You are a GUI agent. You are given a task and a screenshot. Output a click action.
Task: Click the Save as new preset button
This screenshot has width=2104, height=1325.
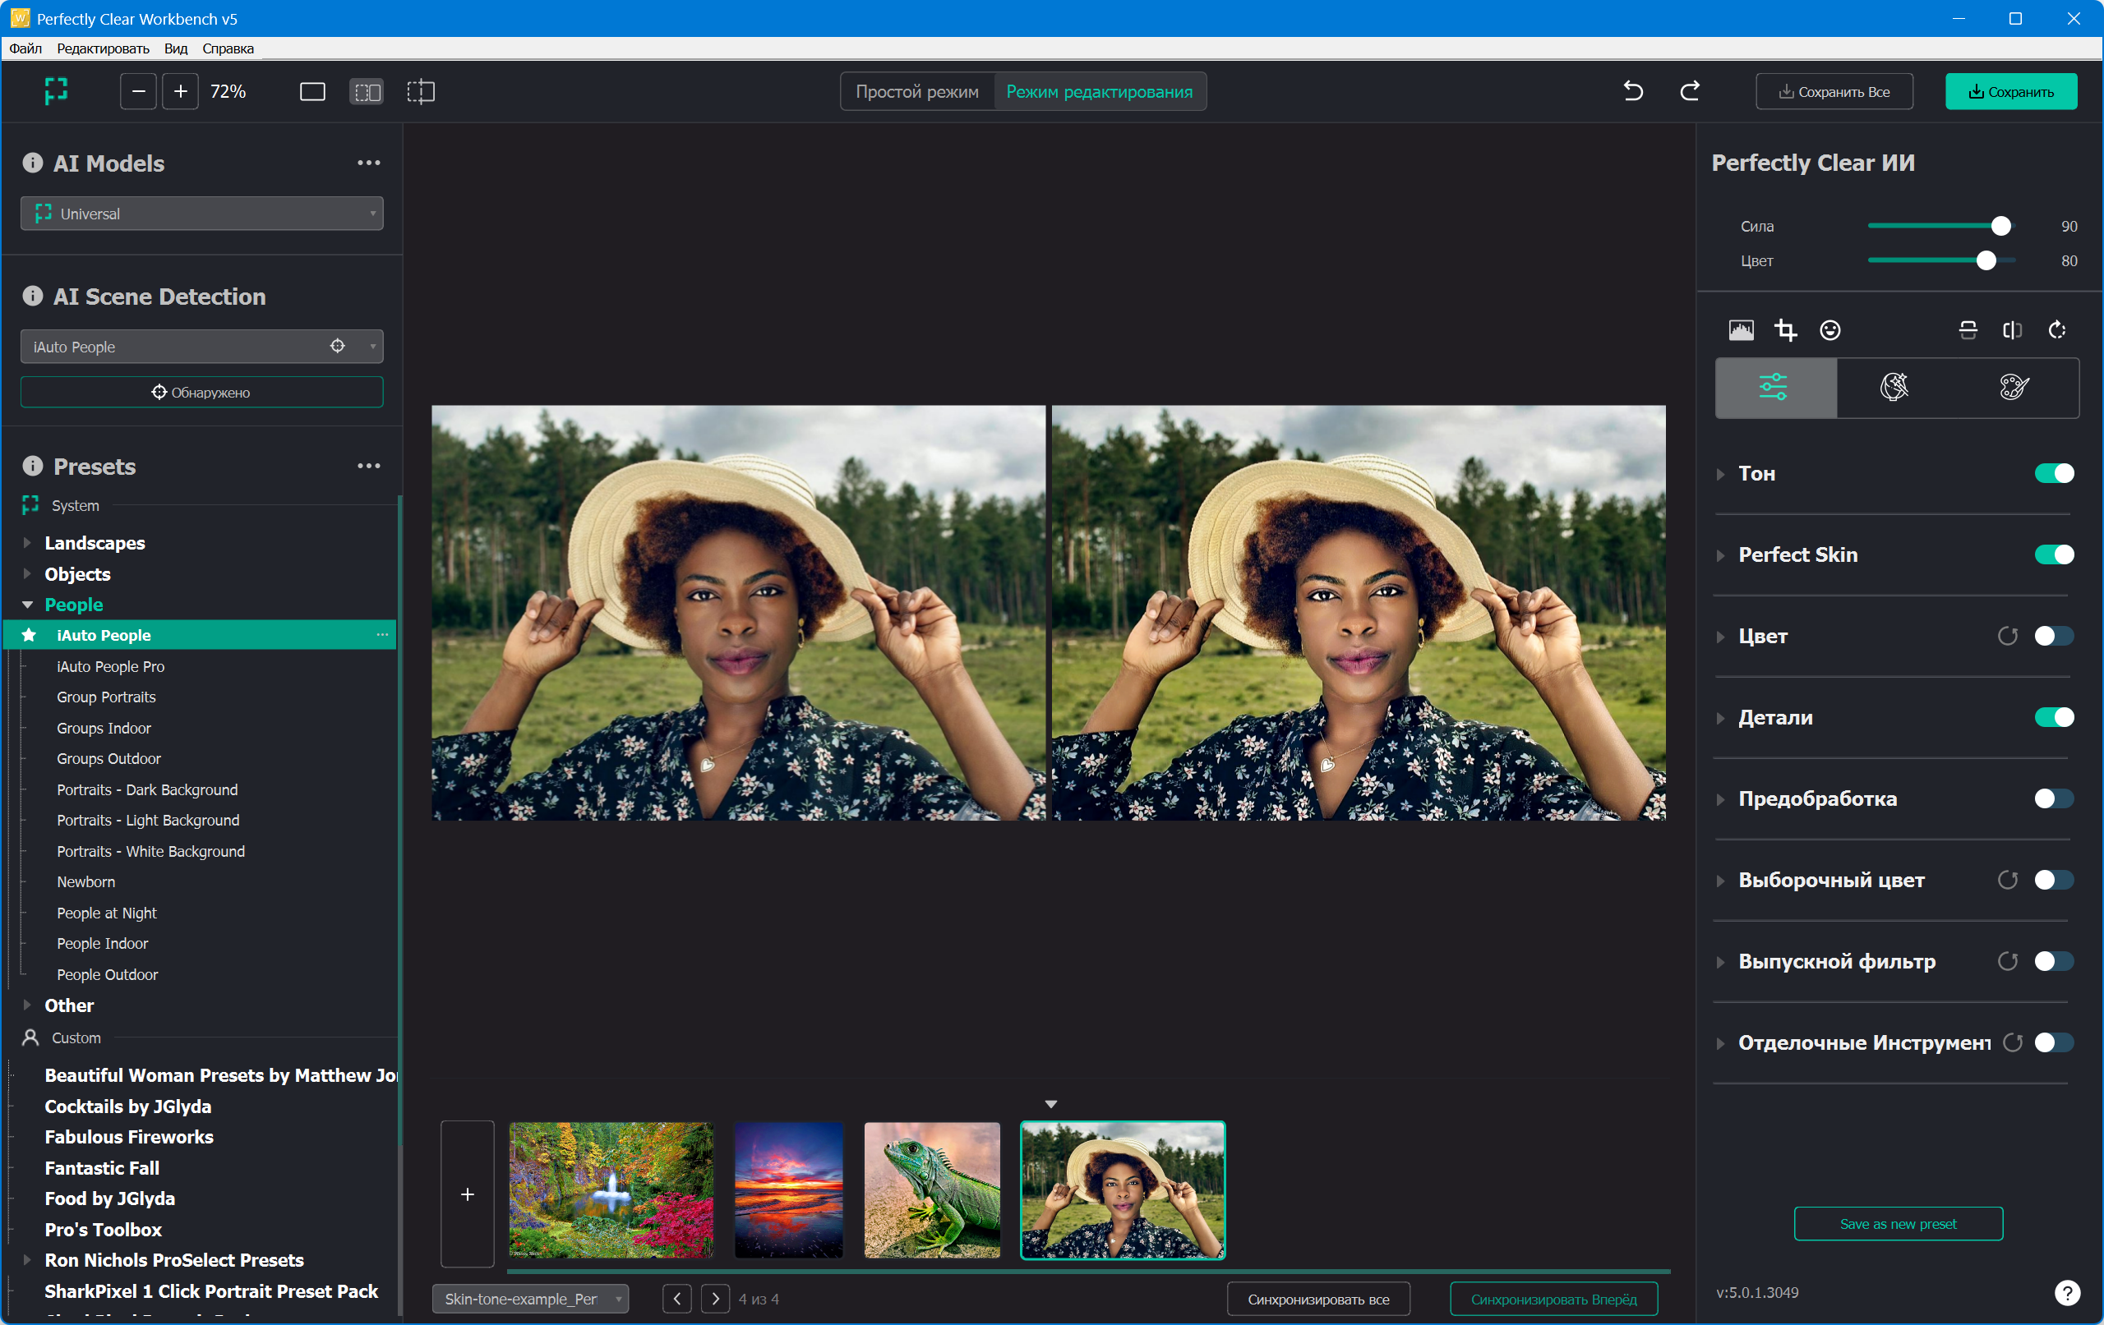(x=1898, y=1224)
